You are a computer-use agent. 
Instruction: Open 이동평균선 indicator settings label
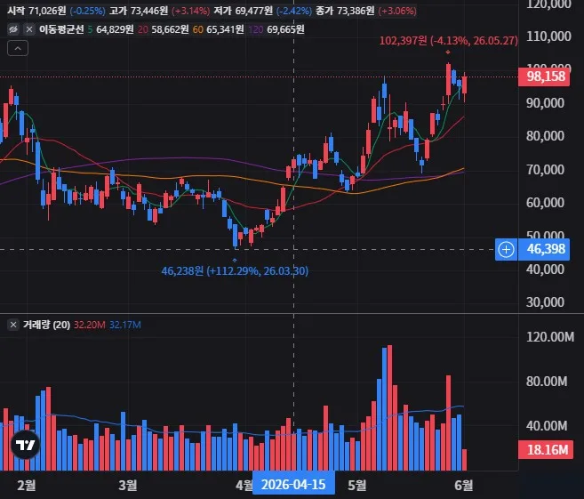(61, 29)
